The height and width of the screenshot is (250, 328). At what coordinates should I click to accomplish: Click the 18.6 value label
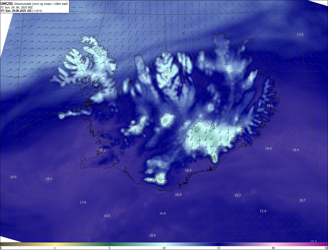[x=152, y=235]
